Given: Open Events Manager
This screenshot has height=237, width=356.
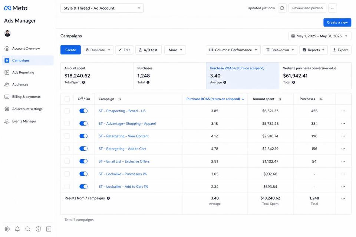Looking at the screenshot, I should (28, 121).
